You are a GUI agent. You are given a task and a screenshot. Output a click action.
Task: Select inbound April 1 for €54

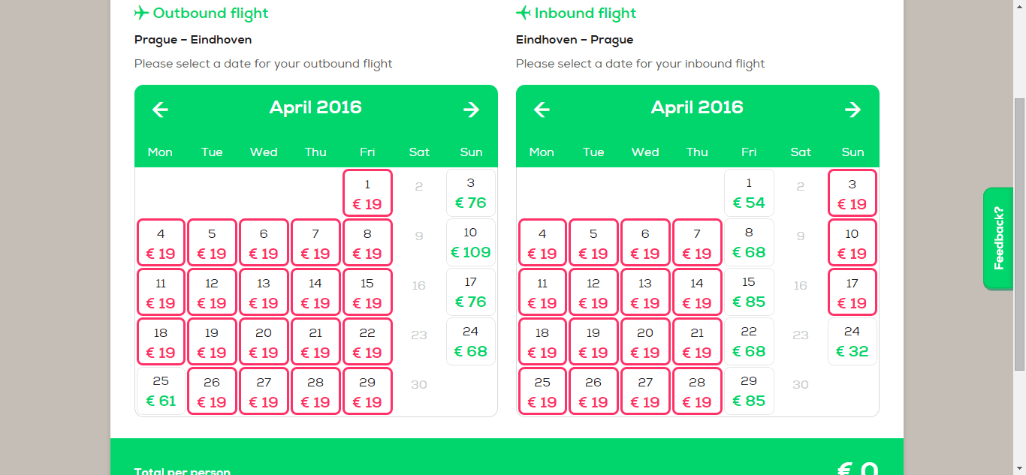coord(749,194)
